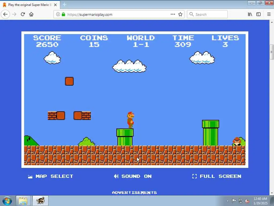Open a new tab with plus button
Image resolution: width=274 pixels, height=206 pixels.
coord(64,4)
